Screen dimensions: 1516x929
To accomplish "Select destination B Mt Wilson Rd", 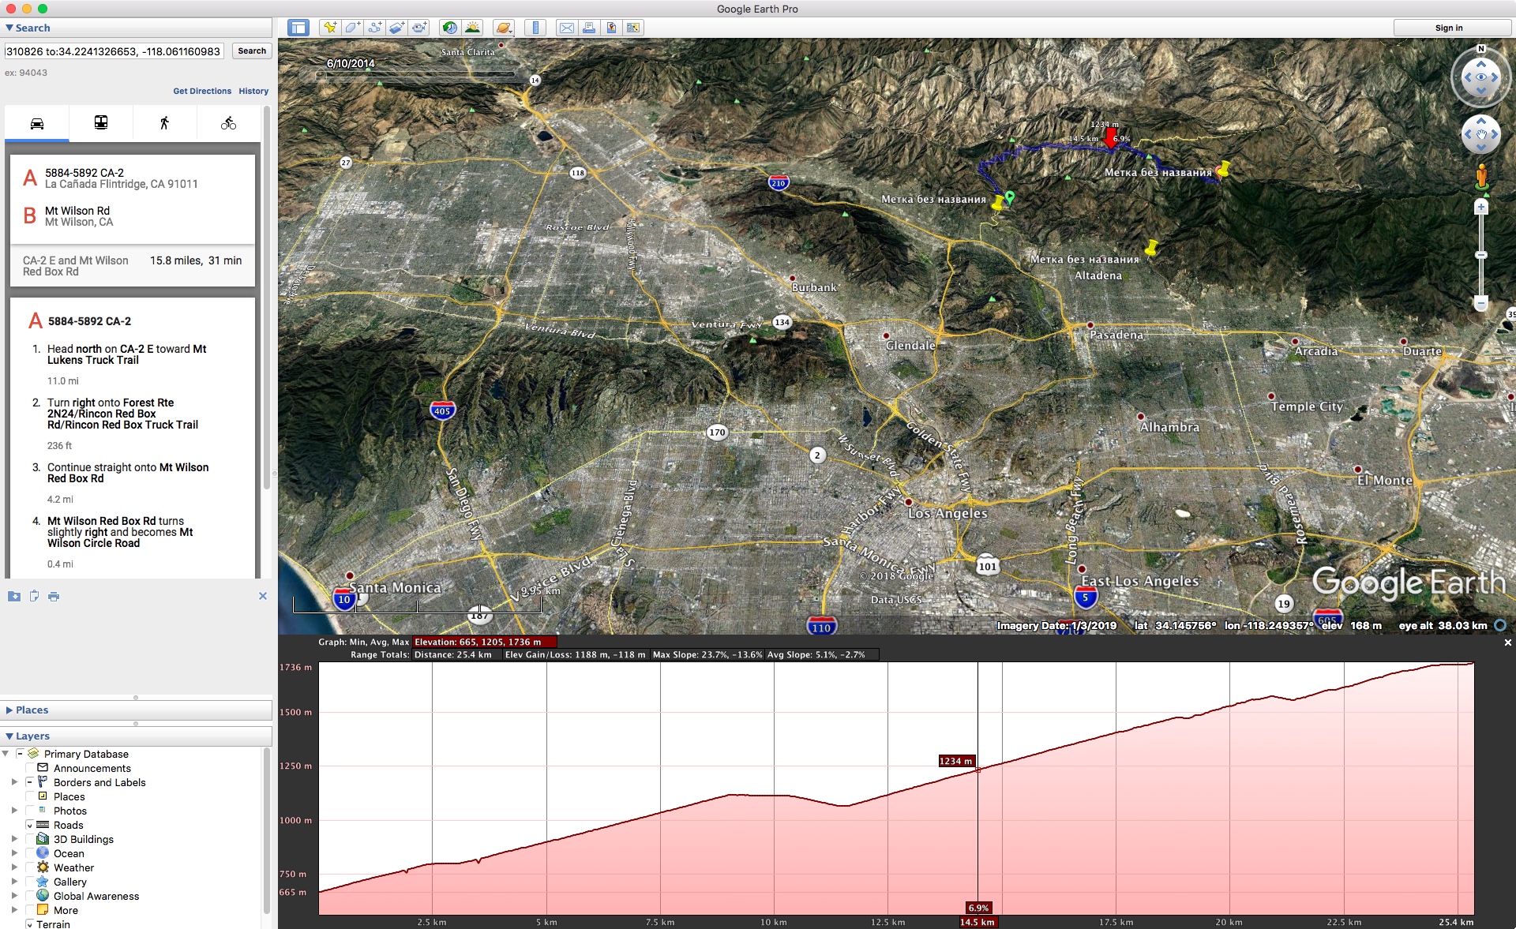I will pyautogui.click(x=79, y=216).
